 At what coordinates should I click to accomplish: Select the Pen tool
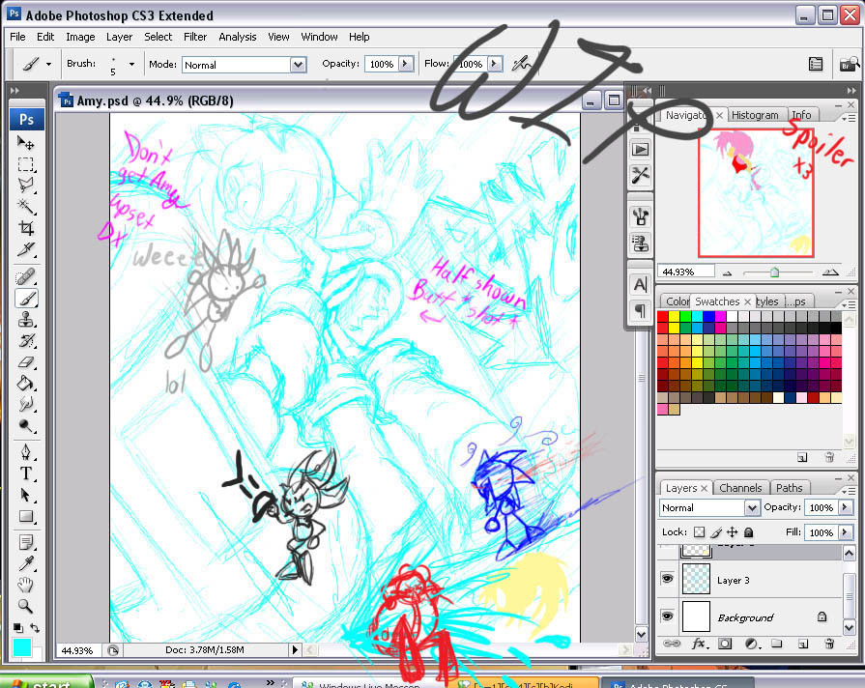click(25, 452)
